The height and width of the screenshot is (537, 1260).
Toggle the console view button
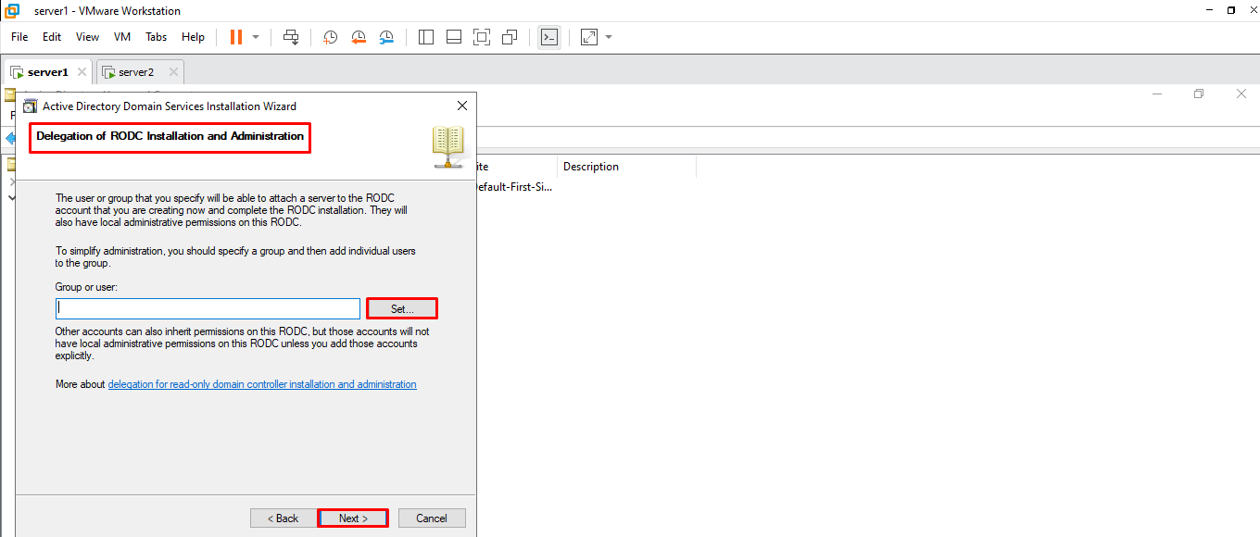[x=549, y=37]
